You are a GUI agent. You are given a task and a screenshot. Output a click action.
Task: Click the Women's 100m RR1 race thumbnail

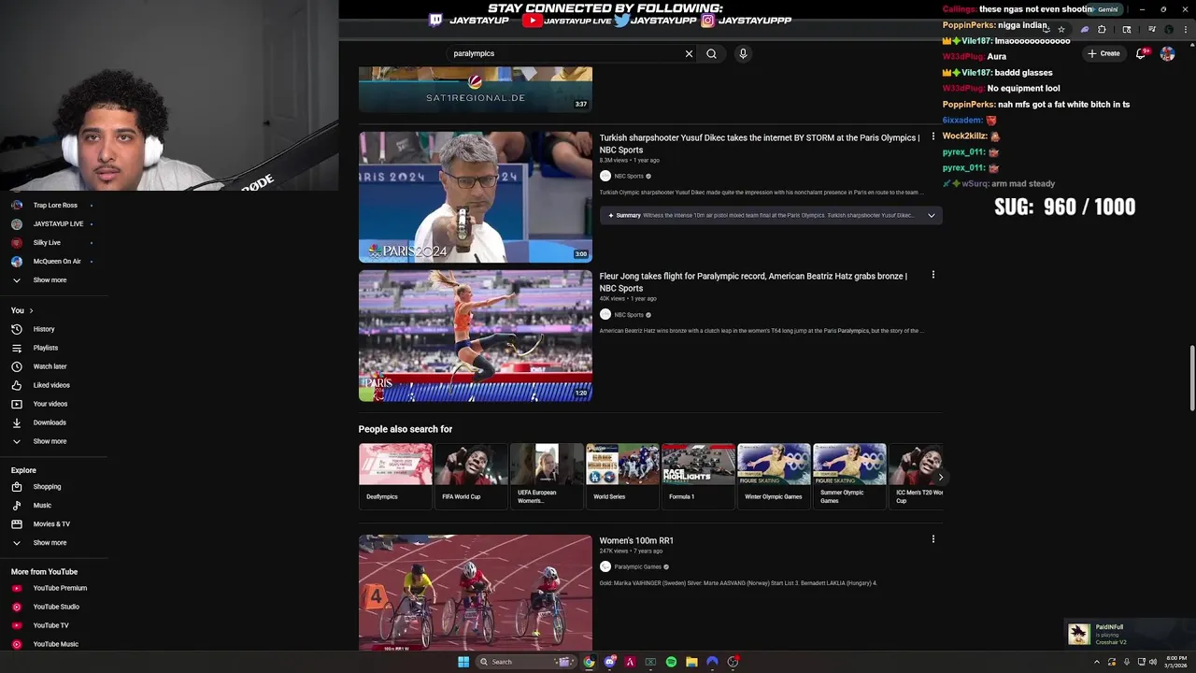pyautogui.click(x=476, y=593)
